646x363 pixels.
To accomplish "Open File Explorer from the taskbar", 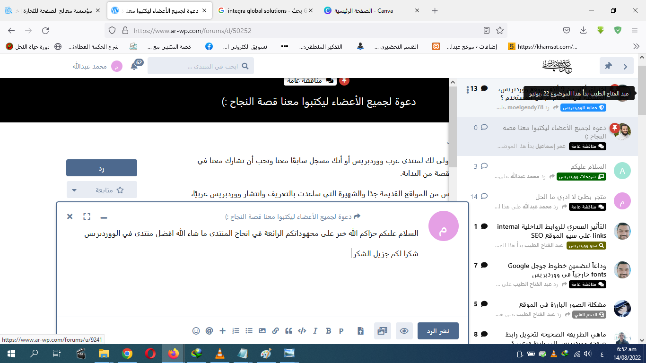I will [x=104, y=353].
